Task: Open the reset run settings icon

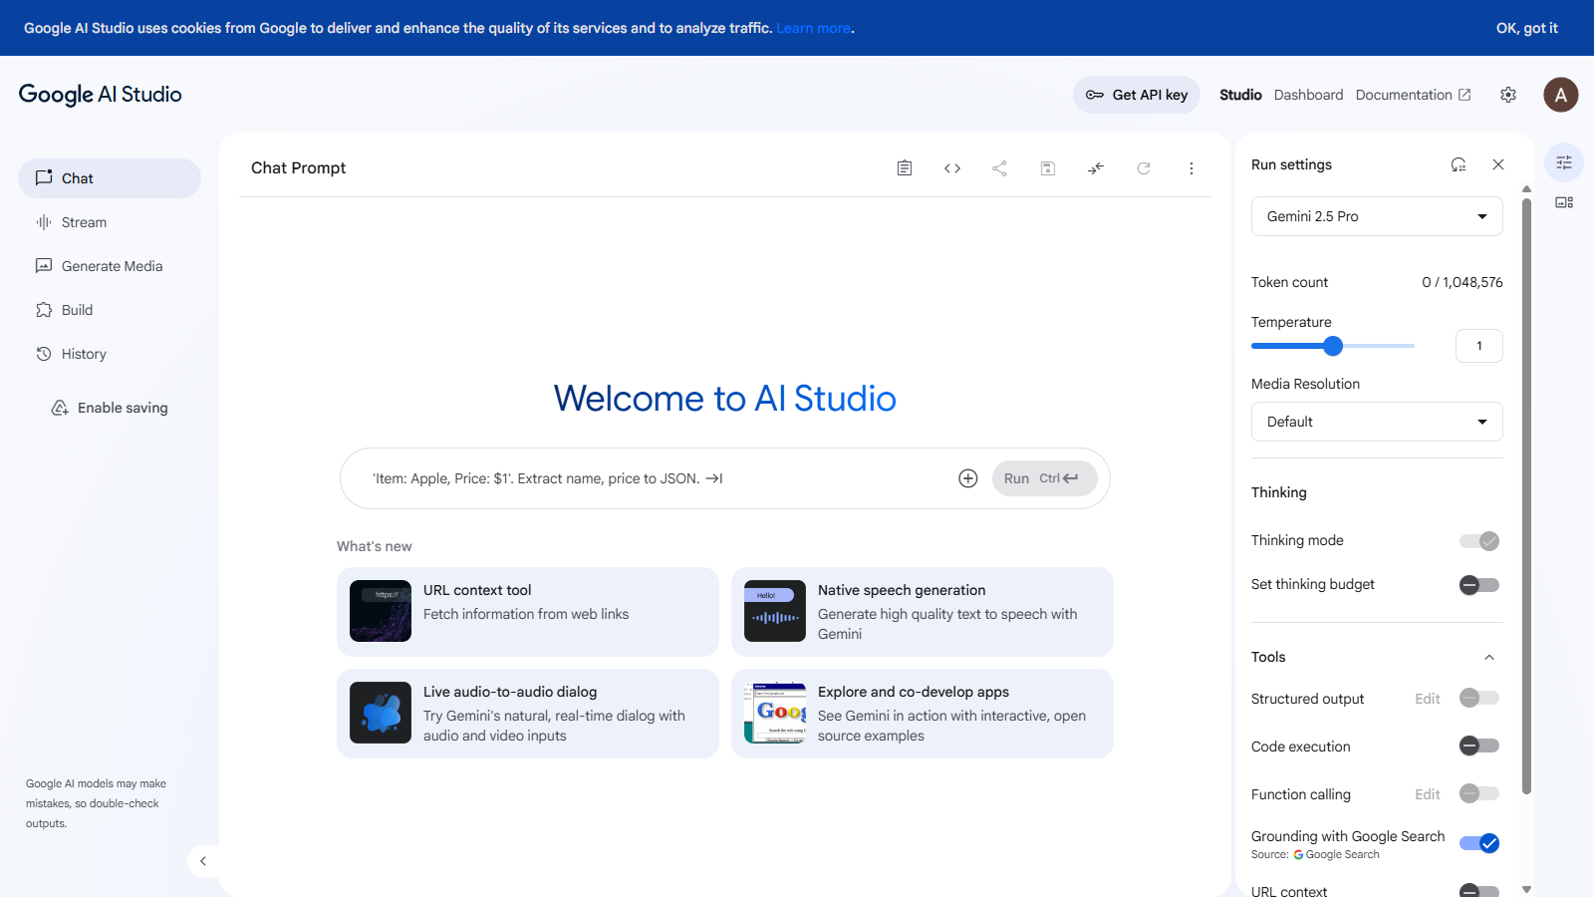Action: [1459, 163]
